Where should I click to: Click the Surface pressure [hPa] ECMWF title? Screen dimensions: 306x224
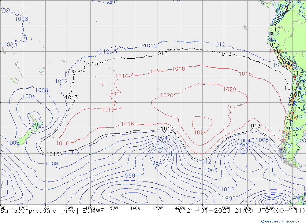(52, 211)
